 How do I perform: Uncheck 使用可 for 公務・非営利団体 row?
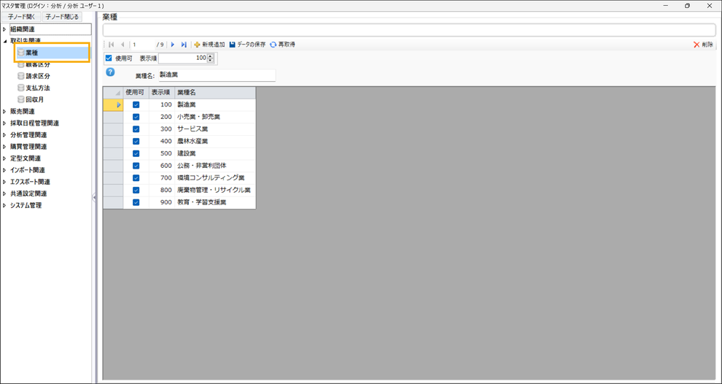click(x=136, y=166)
